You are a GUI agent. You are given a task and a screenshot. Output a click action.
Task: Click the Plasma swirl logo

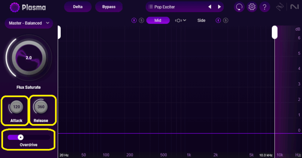(15, 7)
